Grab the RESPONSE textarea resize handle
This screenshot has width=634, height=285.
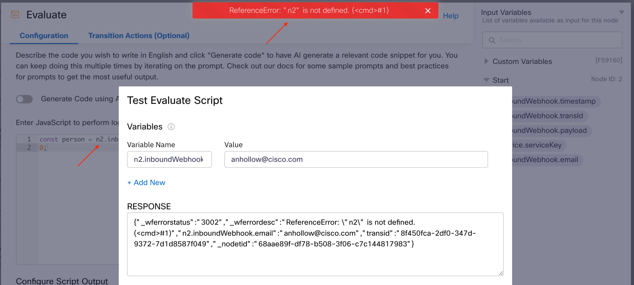tap(501, 273)
